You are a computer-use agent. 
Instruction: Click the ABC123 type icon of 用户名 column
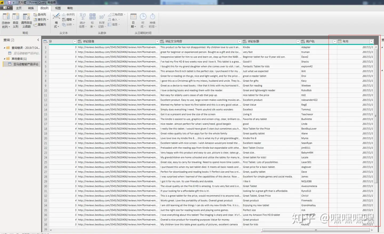click(x=303, y=41)
